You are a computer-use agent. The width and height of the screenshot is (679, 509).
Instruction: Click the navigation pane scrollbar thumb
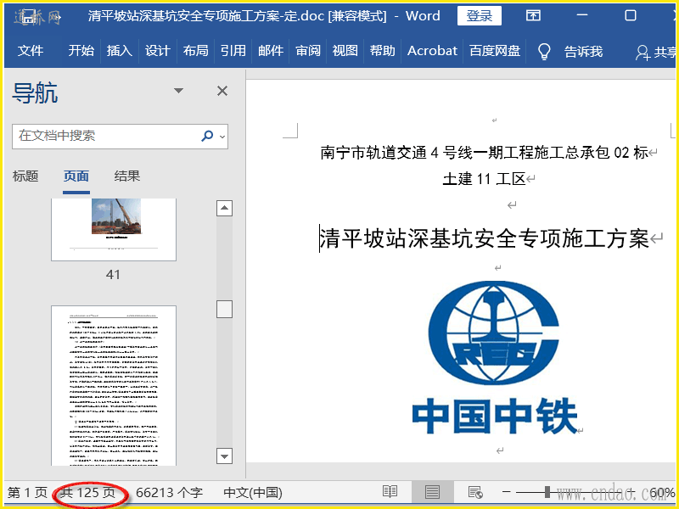(x=224, y=310)
